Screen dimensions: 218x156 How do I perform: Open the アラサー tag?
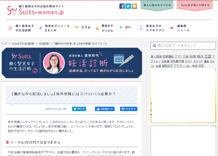coord(180,66)
